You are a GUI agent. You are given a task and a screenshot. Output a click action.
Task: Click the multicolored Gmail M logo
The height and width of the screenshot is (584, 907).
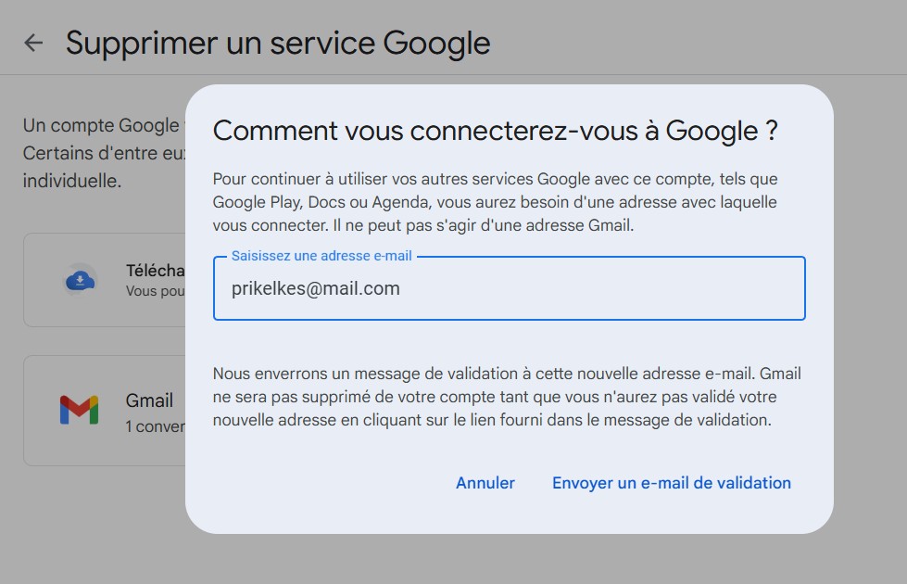tap(80, 410)
